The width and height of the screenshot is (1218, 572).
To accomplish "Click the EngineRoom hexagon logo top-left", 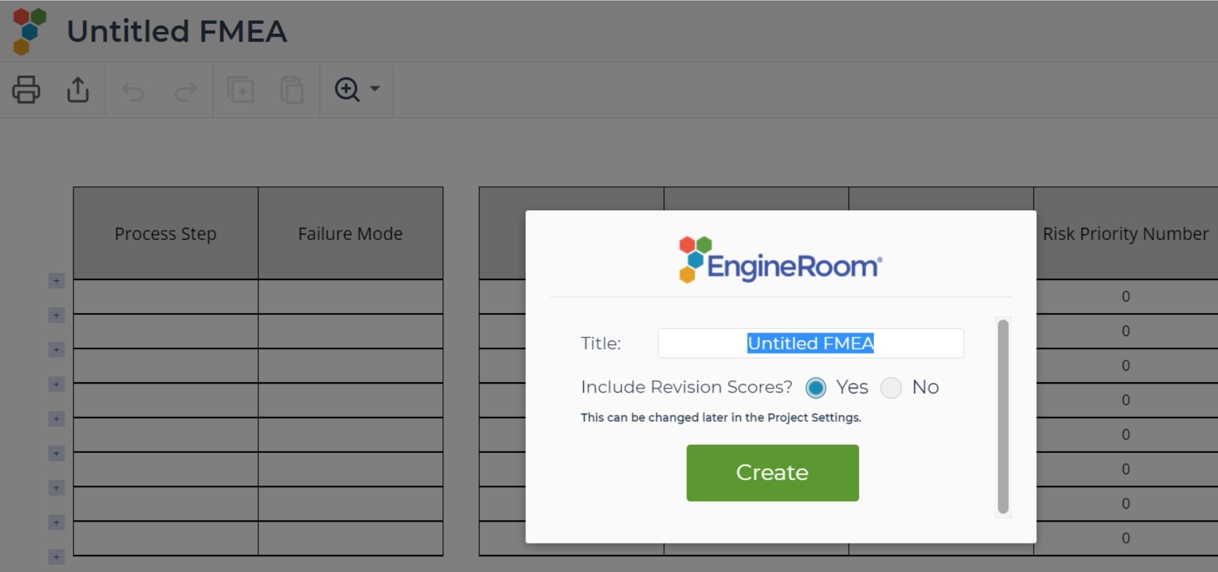I will click(29, 31).
